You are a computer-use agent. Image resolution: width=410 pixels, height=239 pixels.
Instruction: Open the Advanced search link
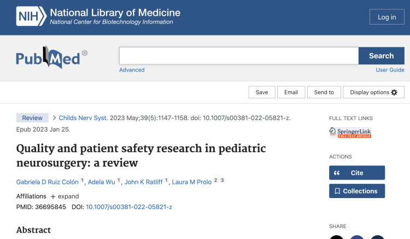click(x=132, y=70)
